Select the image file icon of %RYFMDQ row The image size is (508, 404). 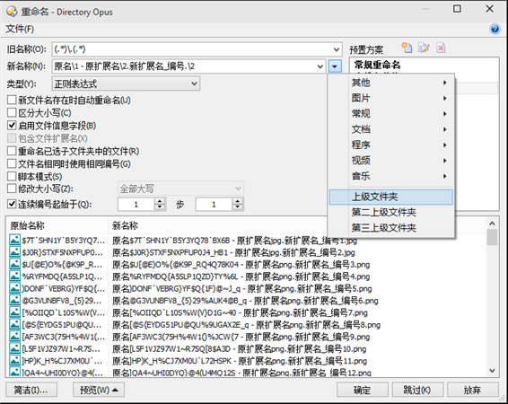point(14,276)
